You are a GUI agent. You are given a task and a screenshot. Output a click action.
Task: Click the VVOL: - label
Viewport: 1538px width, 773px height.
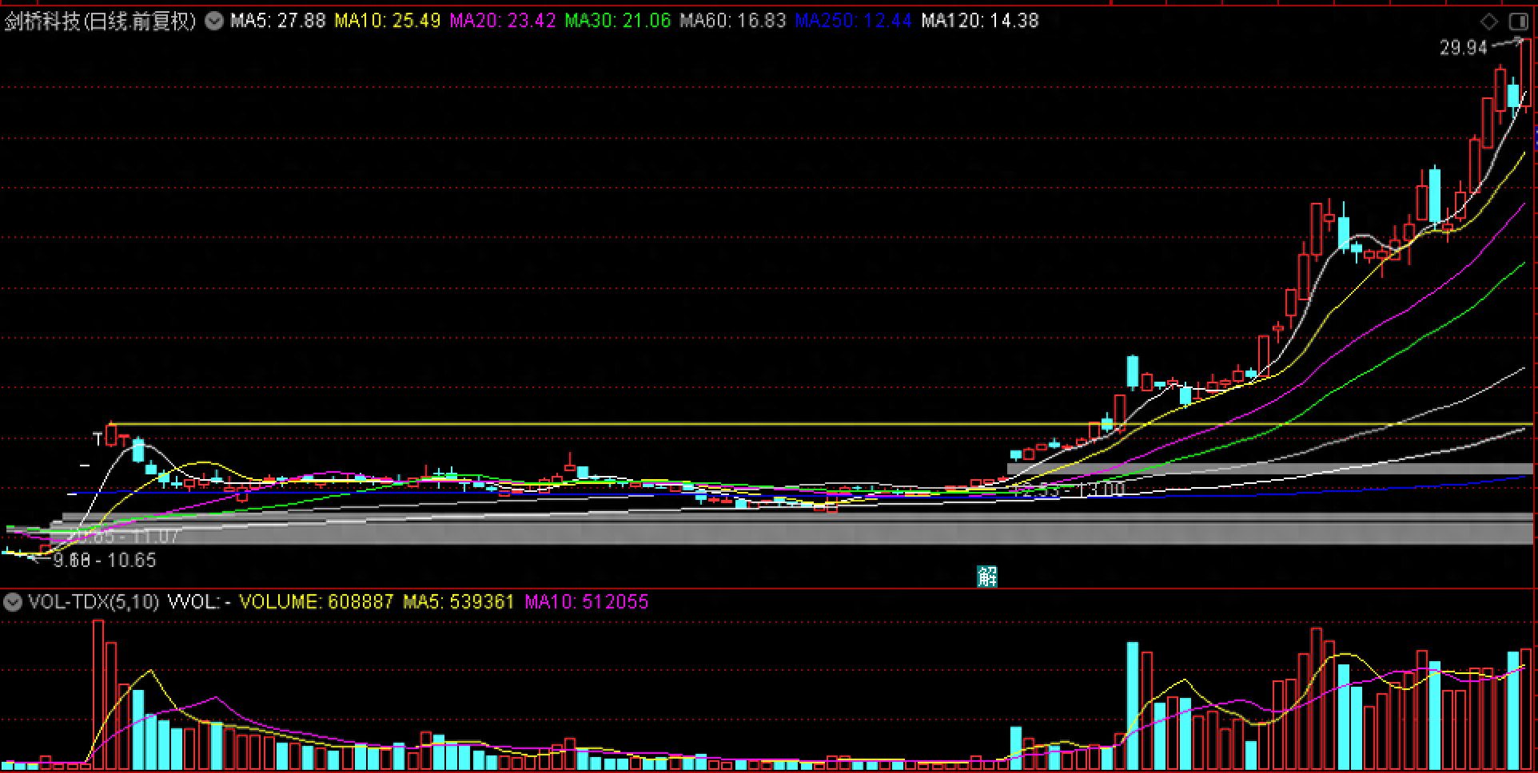tap(199, 601)
